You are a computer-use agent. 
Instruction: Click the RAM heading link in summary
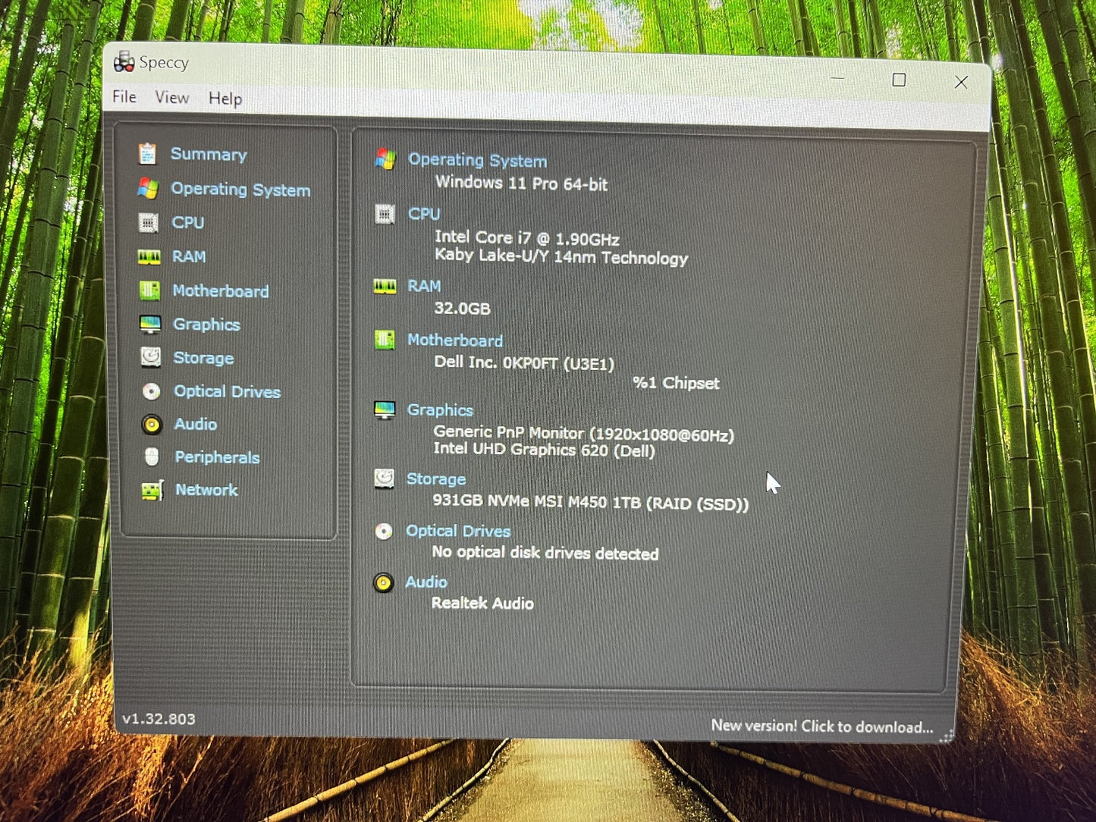424,286
